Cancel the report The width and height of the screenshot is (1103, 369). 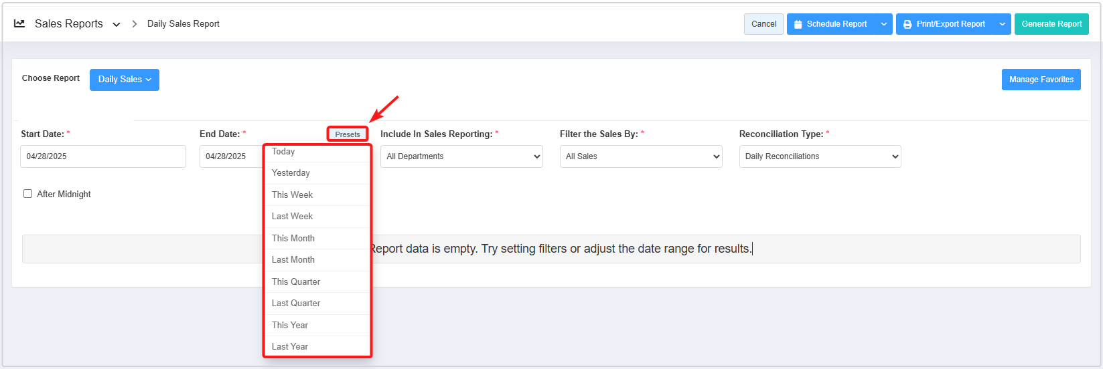pyautogui.click(x=763, y=24)
